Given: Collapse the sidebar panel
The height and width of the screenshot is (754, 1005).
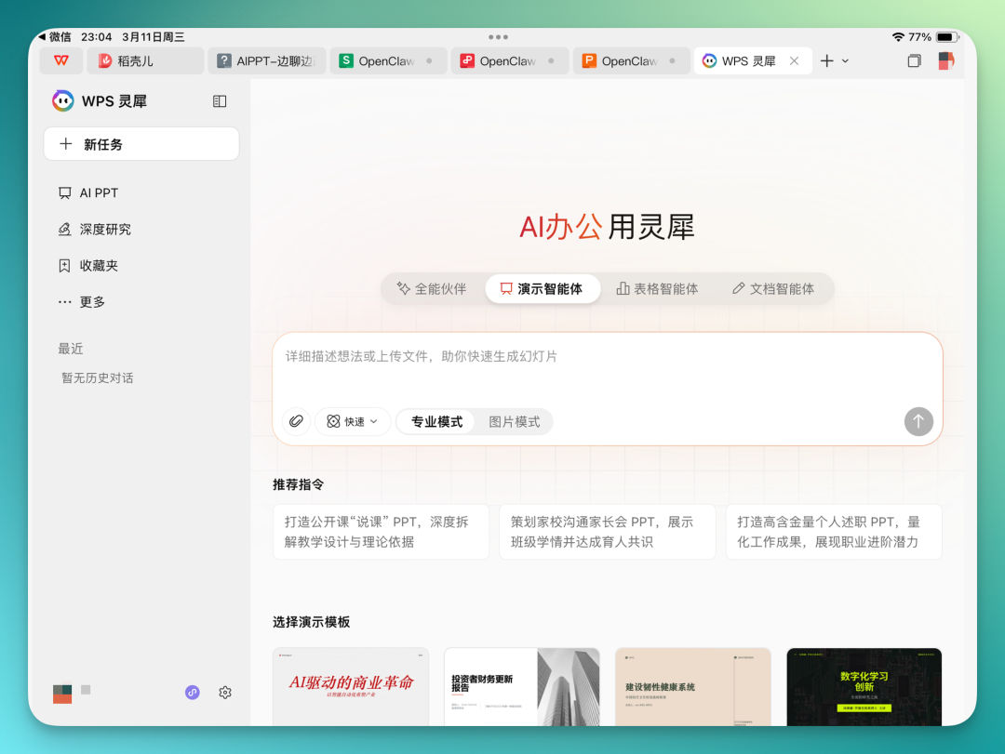Looking at the screenshot, I should click(220, 101).
